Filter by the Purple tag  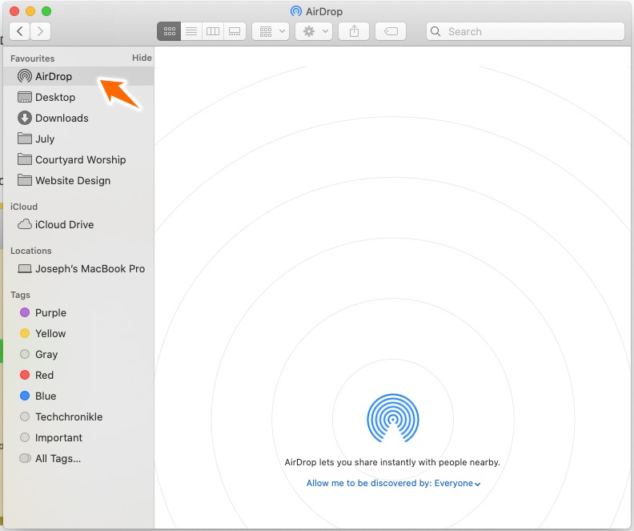coord(78,312)
